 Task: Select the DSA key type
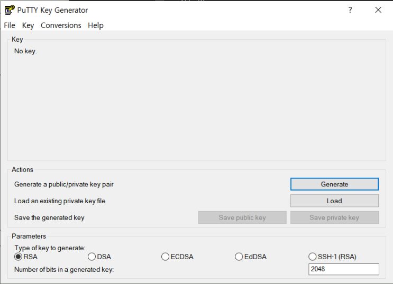point(99,257)
